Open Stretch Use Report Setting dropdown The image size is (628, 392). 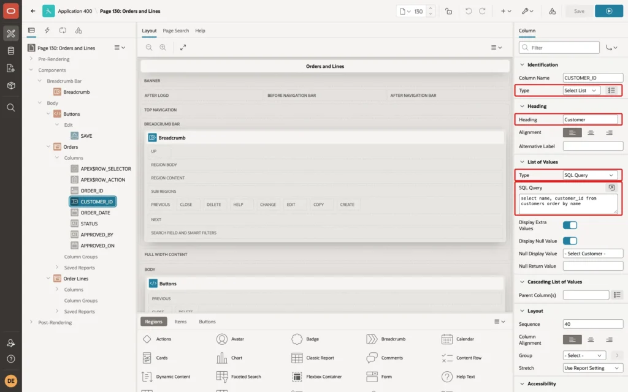593,368
